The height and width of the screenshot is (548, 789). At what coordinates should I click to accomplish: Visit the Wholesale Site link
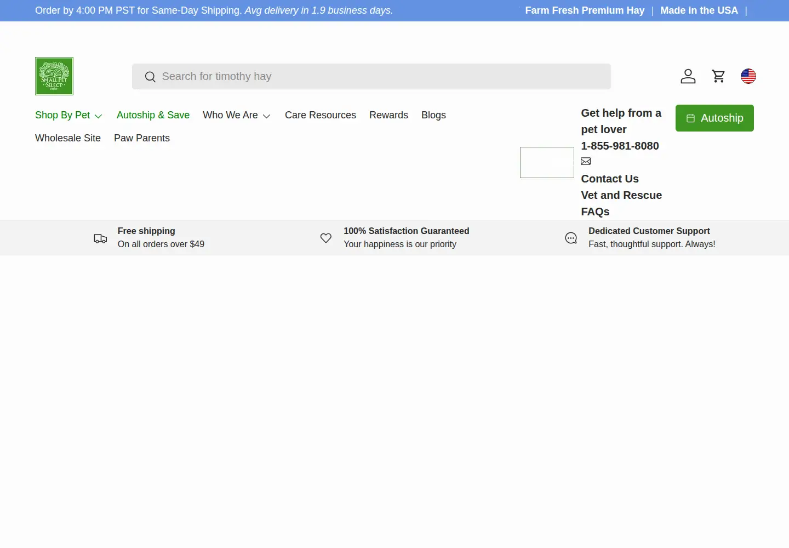pyautogui.click(x=68, y=138)
